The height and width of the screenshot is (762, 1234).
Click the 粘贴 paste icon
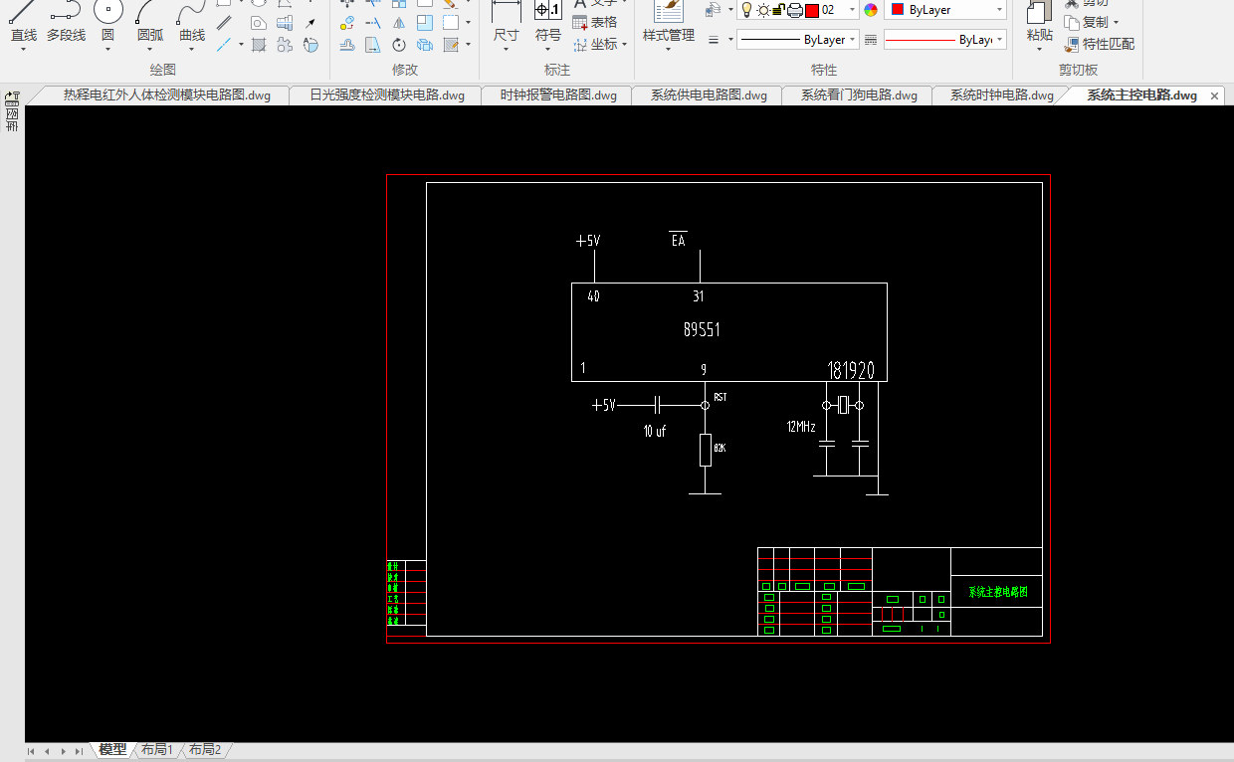click(x=1038, y=20)
